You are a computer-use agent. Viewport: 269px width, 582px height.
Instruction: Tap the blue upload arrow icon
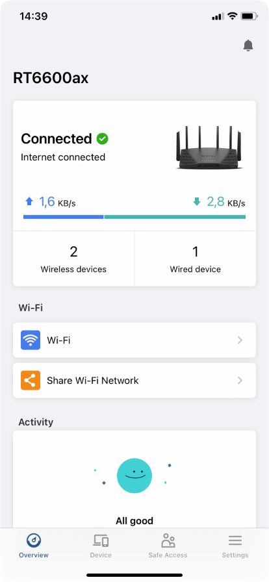[x=29, y=201]
